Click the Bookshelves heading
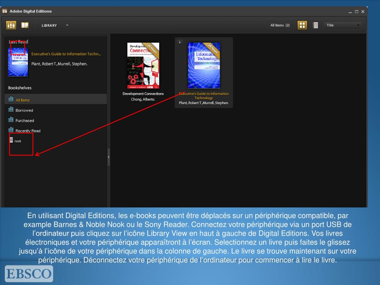 point(20,88)
